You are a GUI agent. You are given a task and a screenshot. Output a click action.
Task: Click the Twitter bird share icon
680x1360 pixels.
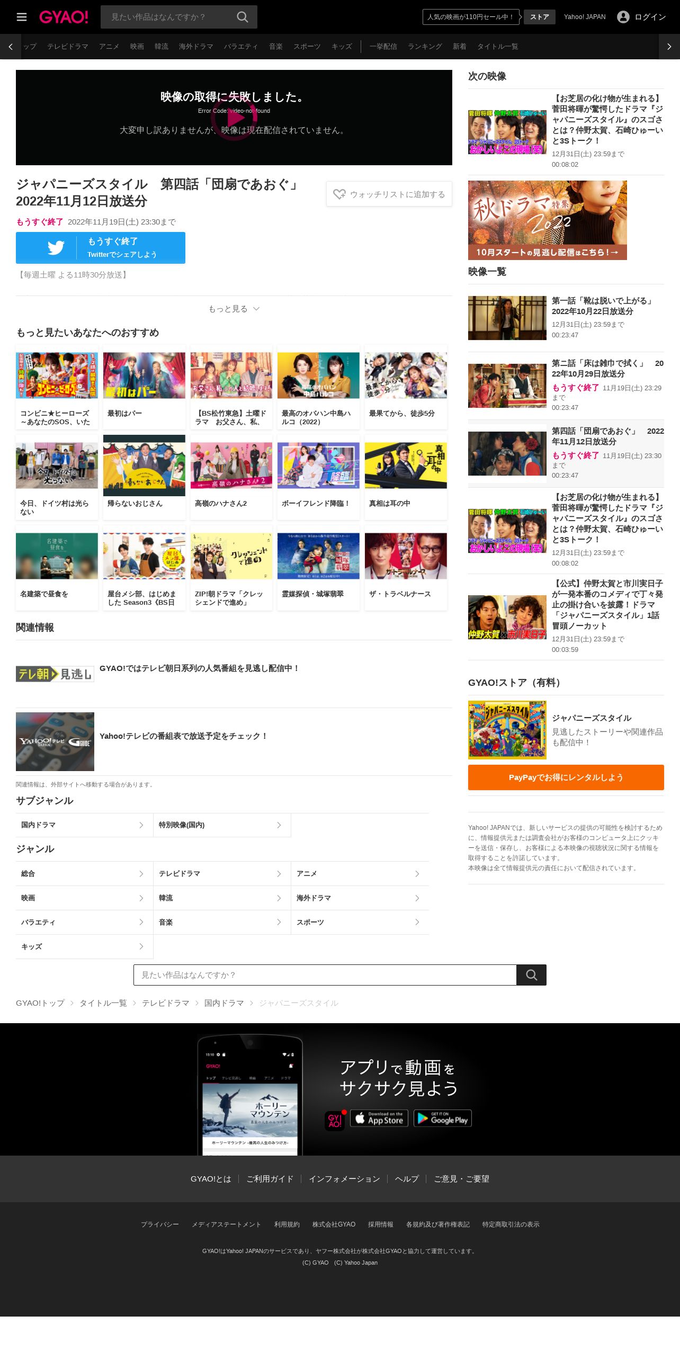coord(56,248)
